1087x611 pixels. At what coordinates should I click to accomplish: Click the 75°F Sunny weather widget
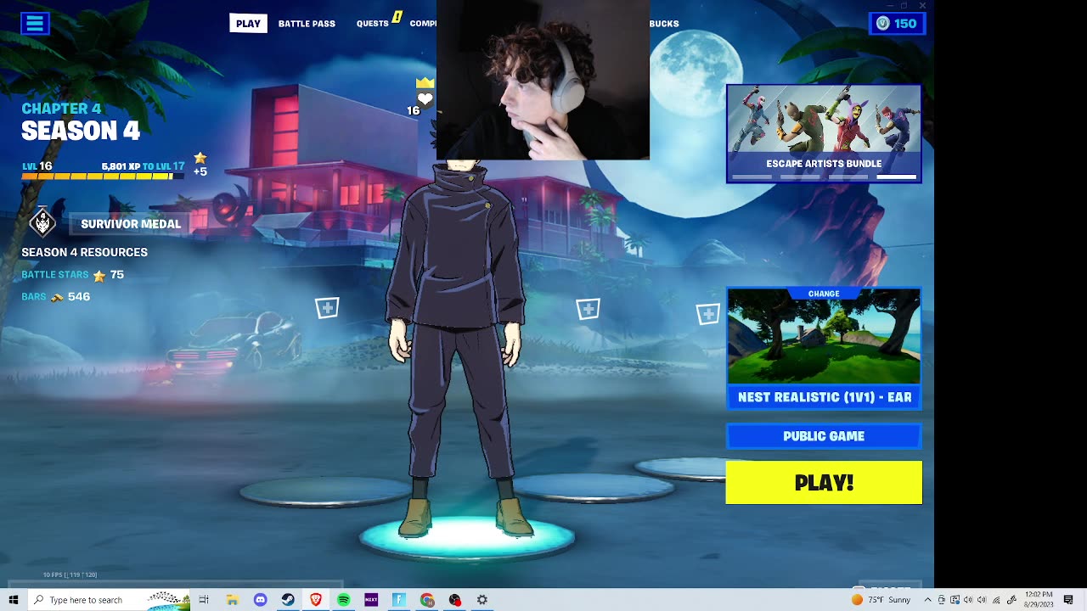pos(881,600)
